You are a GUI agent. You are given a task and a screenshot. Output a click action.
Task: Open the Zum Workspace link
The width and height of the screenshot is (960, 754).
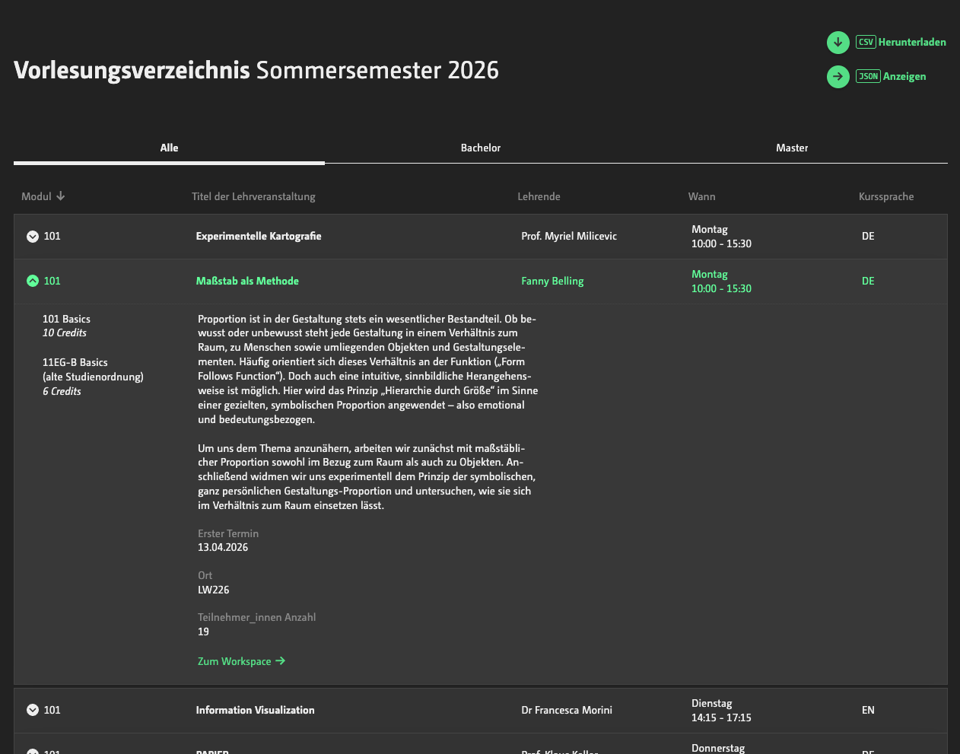(242, 661)
